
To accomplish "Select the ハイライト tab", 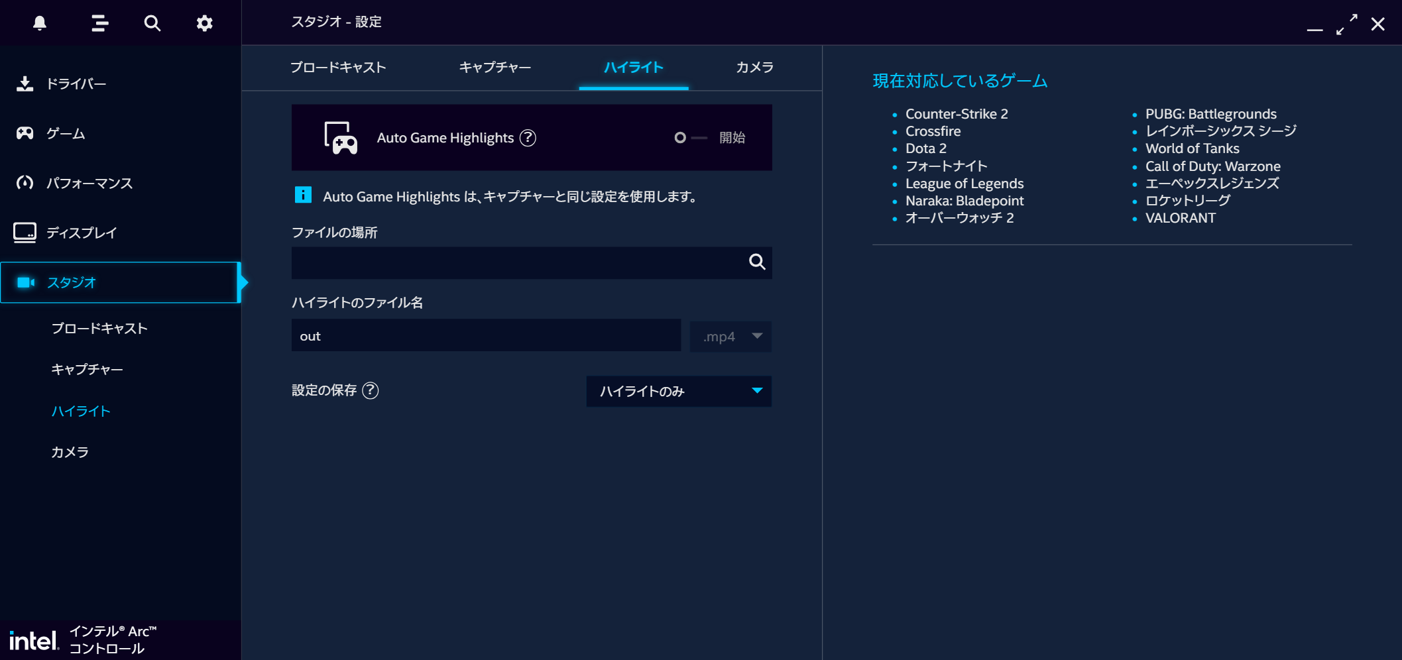I will coord(634,68).
